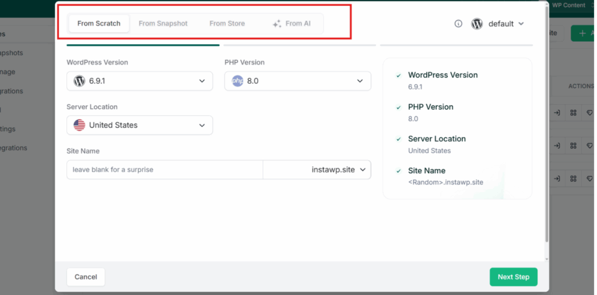The width and height of the screenshot is (597, 295).
Task: Click the WordPress Version field label
Action: point(97,62)
